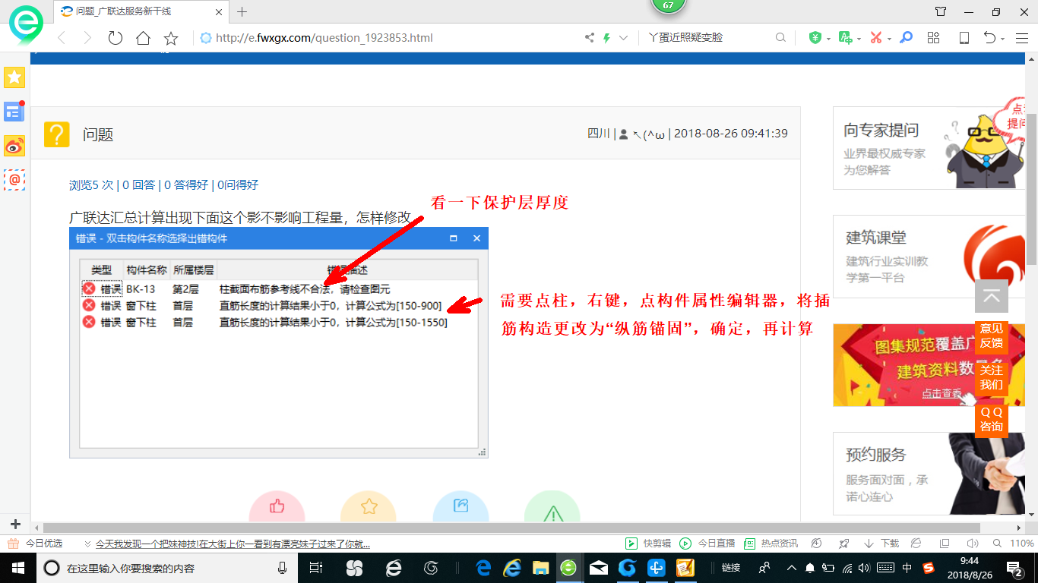This screenshot has width=1038, height=583.
Task: Open the 今天我发现一个把妹神技 news headline link
Action: click(233, 544)
